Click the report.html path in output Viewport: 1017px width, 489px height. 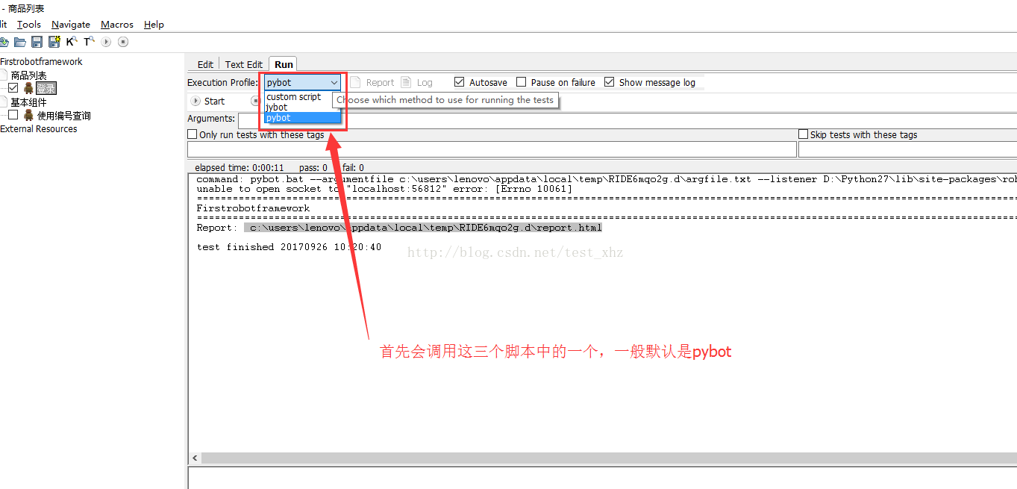coord(423,228)
